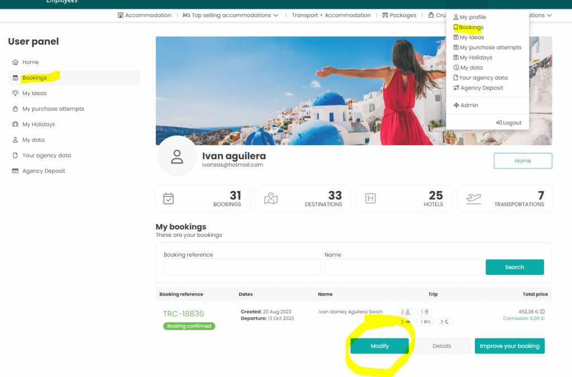
Task: Open Packages in the top navigation bar
Action: pyautogui.click(x=399, y=15)
